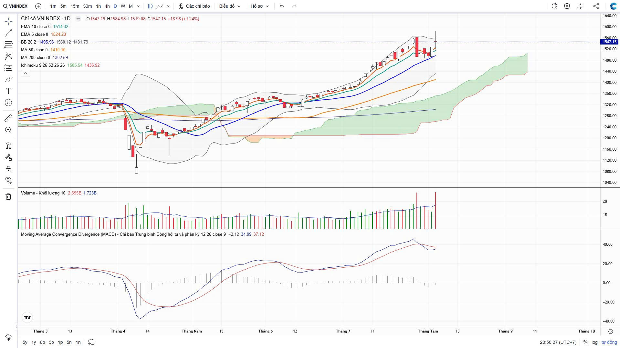Viewport: 620px width, 348px height.
Task: Open the 'Biểu đồ' dropdown
Action: (x=230, y=6)
